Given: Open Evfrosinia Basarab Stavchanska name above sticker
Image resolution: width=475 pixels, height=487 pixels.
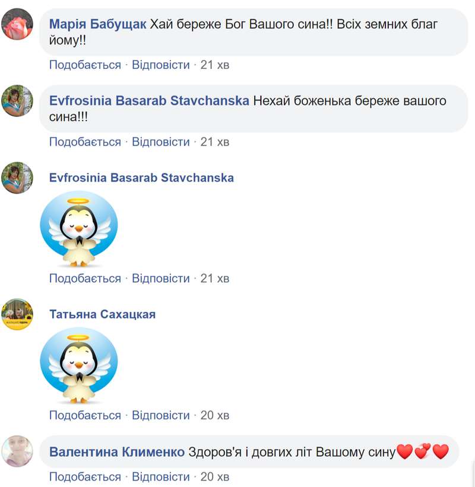Looking at the screenshot, I should (141, 178).
